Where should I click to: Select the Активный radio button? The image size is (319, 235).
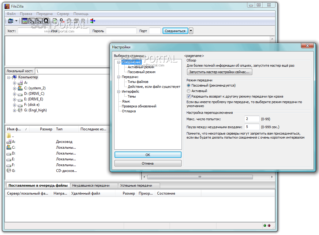point(189,91)
